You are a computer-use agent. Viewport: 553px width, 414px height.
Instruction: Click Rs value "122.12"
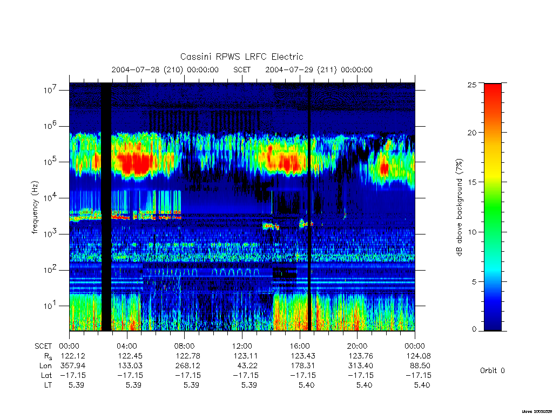[73, 356]
